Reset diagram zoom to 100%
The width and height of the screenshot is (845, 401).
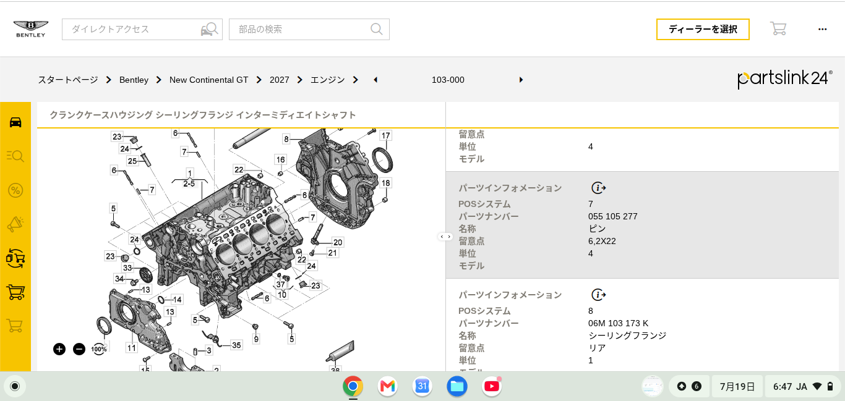click(x=99, y=349)
